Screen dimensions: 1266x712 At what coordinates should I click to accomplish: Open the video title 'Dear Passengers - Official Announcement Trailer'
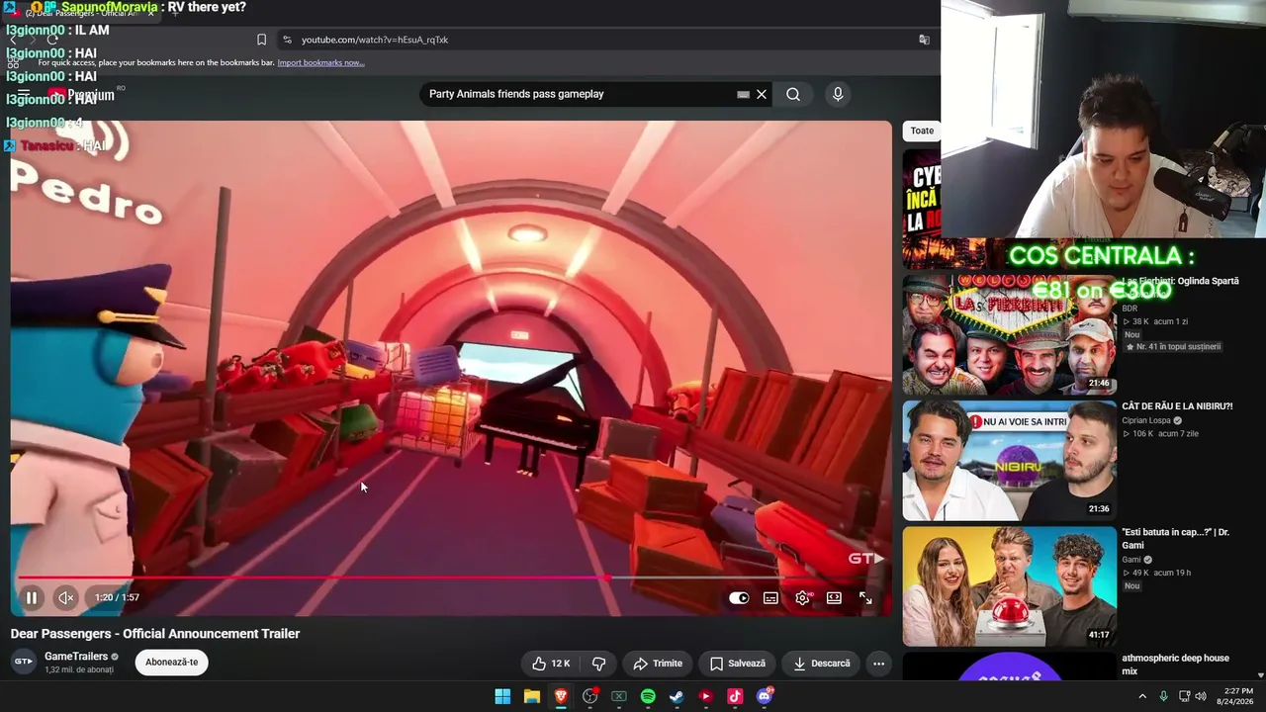click(x=155, y=634)
